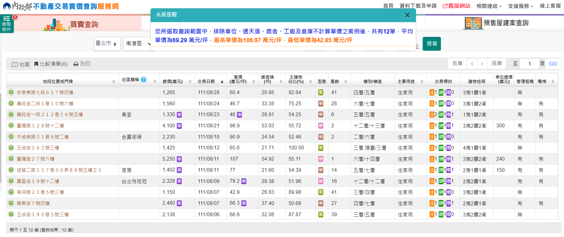Viewport: 564px width, 237px height.
Task: Open address link 興東街7號四樓
Action: (x=33, y=203)
